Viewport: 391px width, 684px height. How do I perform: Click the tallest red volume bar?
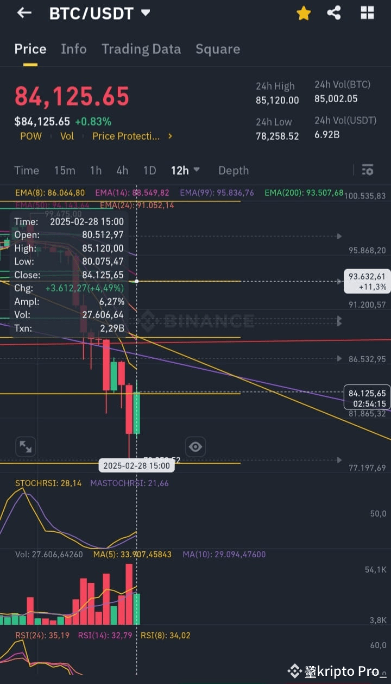pos(129,594)
